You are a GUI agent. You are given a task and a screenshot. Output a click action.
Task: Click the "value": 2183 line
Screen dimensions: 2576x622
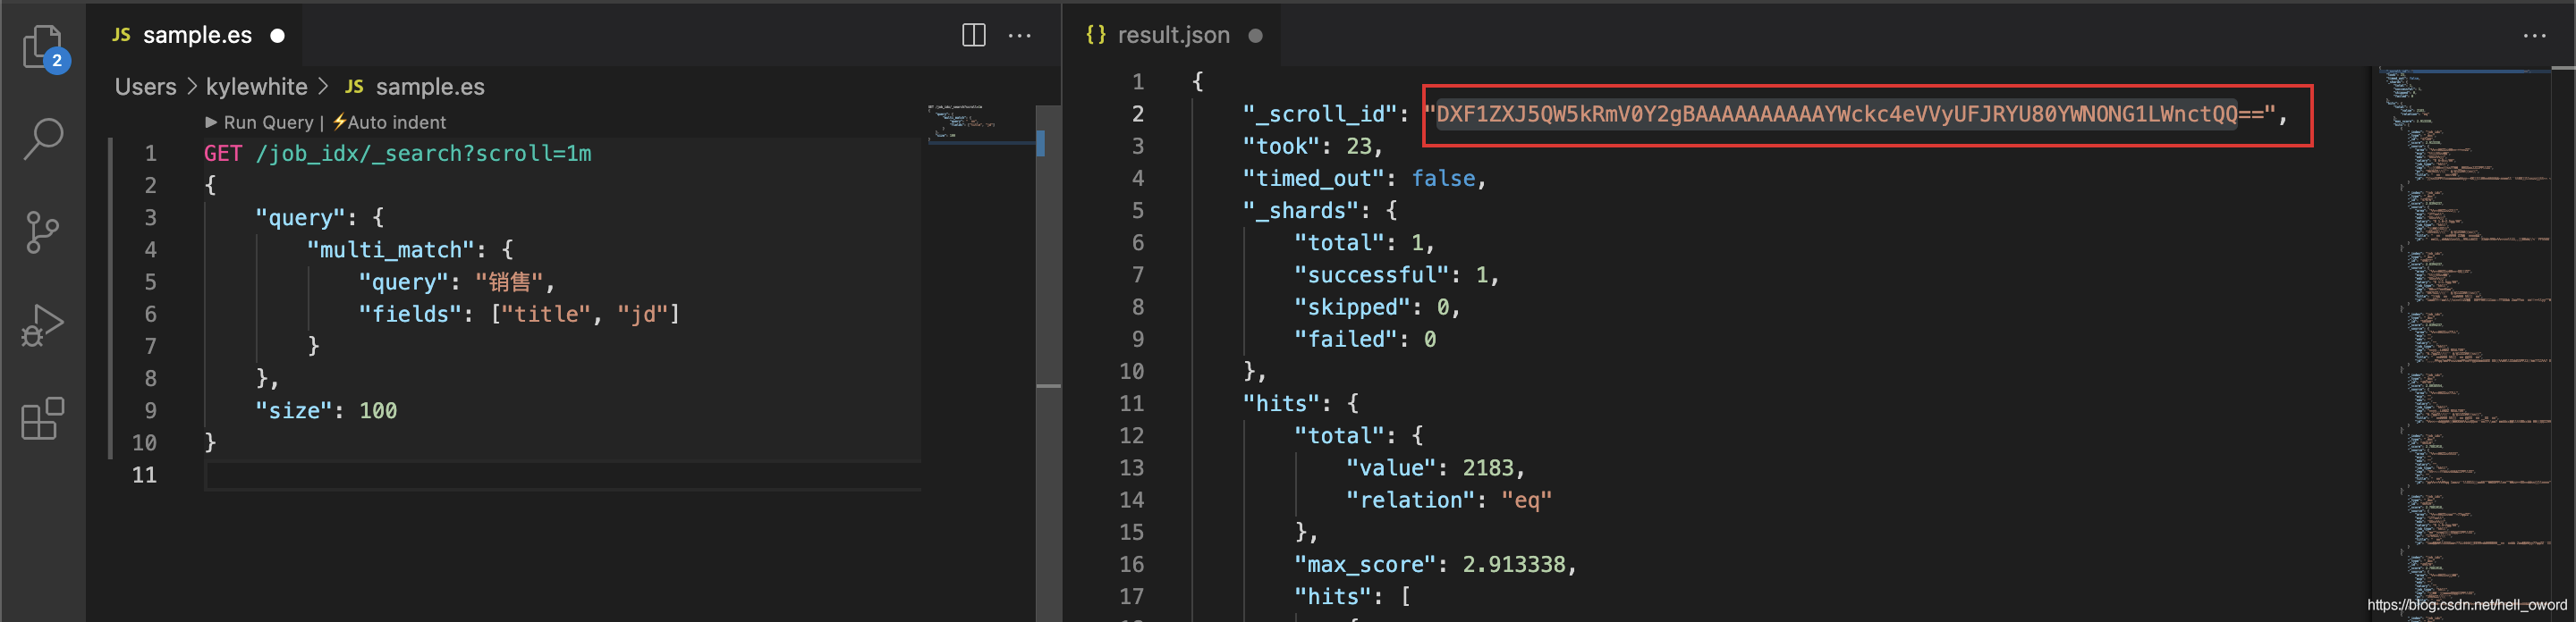(x=1435, y=468)
